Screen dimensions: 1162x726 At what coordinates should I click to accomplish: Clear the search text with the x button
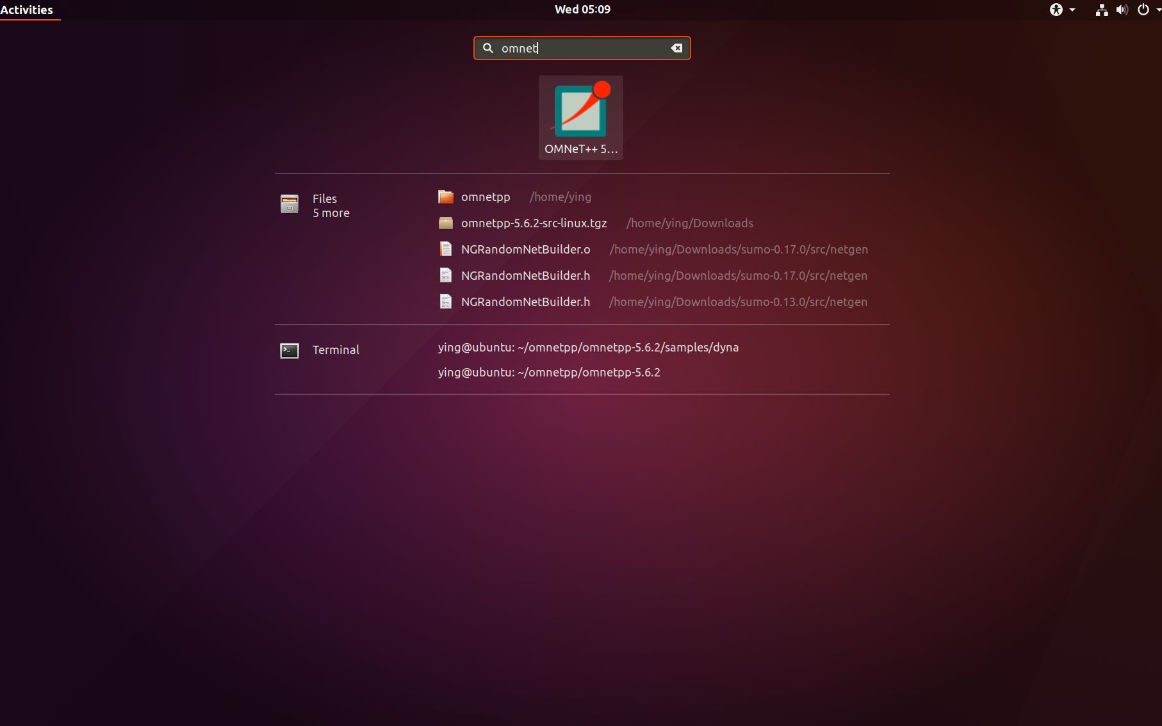point(676,48)
